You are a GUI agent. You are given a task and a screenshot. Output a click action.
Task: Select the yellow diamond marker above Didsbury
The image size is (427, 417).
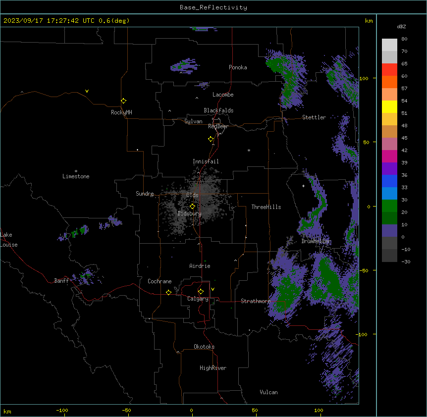pyautogui.click(x=193, y=207)
